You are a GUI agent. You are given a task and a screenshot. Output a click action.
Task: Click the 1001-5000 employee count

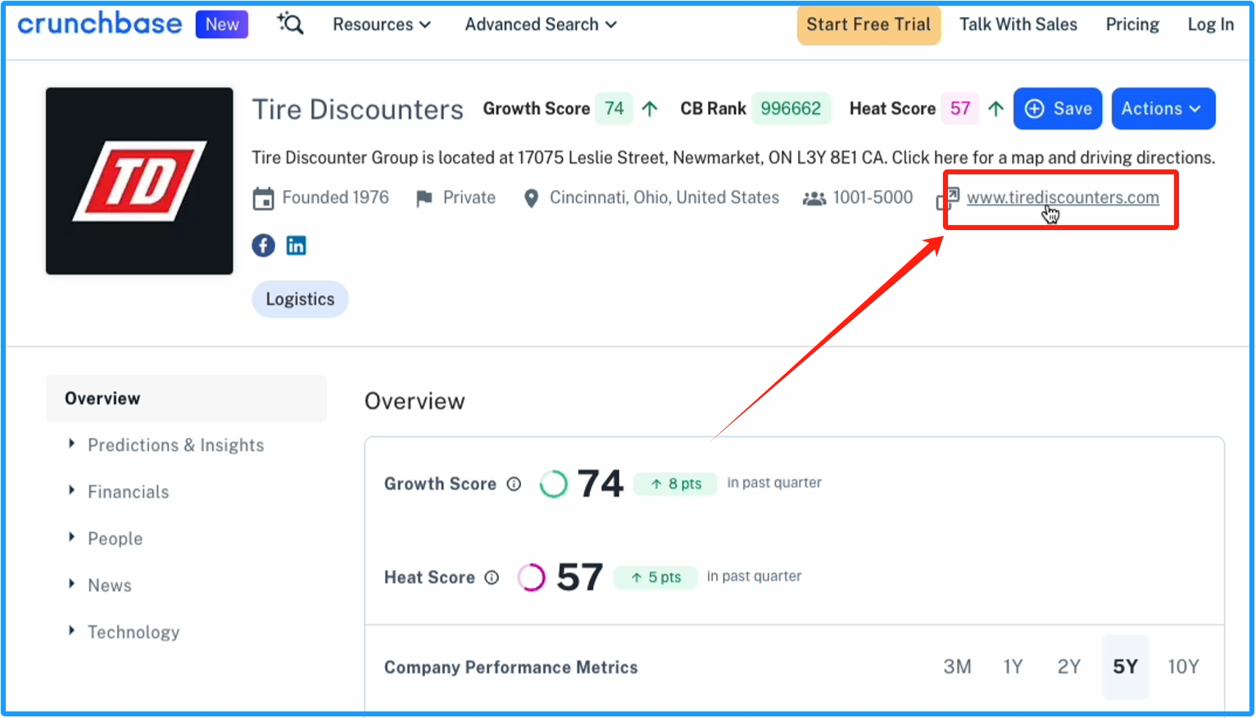point(873,197)
